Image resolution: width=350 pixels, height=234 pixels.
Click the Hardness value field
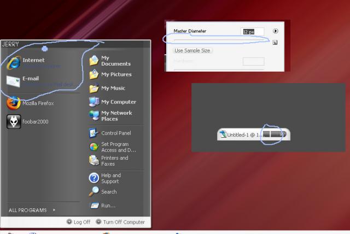(x=253, y=61)
